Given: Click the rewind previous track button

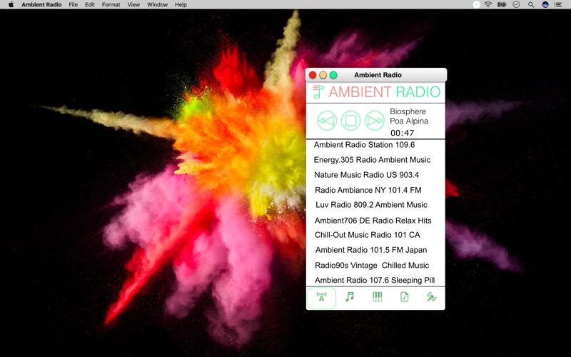Looking at the screenshot, I should (327, 121).
